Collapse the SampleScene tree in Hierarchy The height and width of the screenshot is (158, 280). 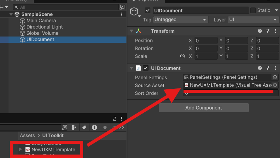click(11, 14)
